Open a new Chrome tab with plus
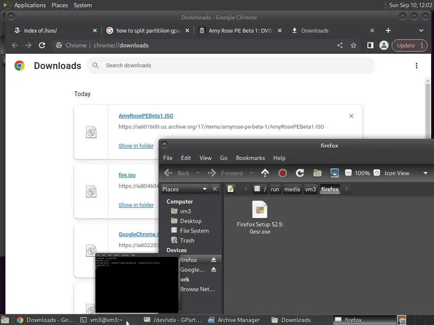This screenshot has height=325, width=434. pos(388,30)
